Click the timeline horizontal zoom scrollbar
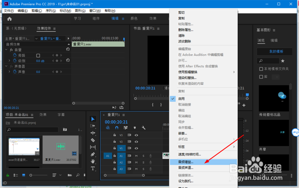The width and height of the screenshot is (299, 188). point(124,175)
